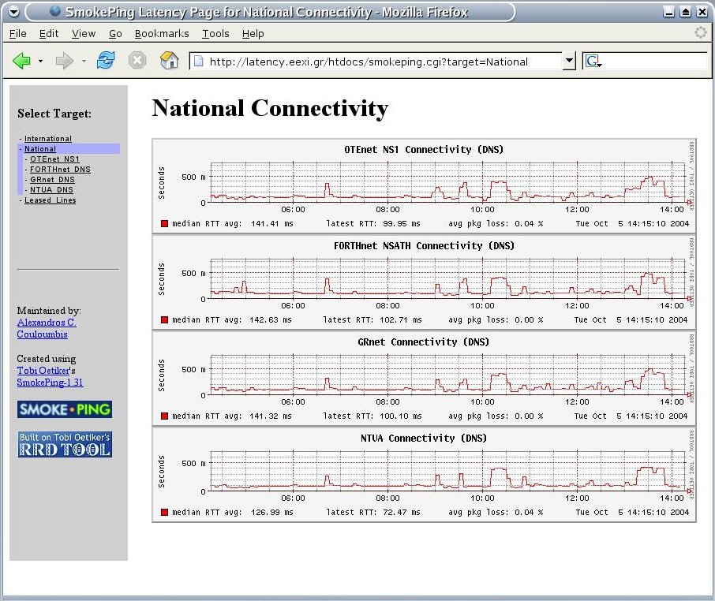This screenshot has width=715, height=601.
Task: Click the "126.99 ms" median RTT value
Action: (x=272, y=512)
